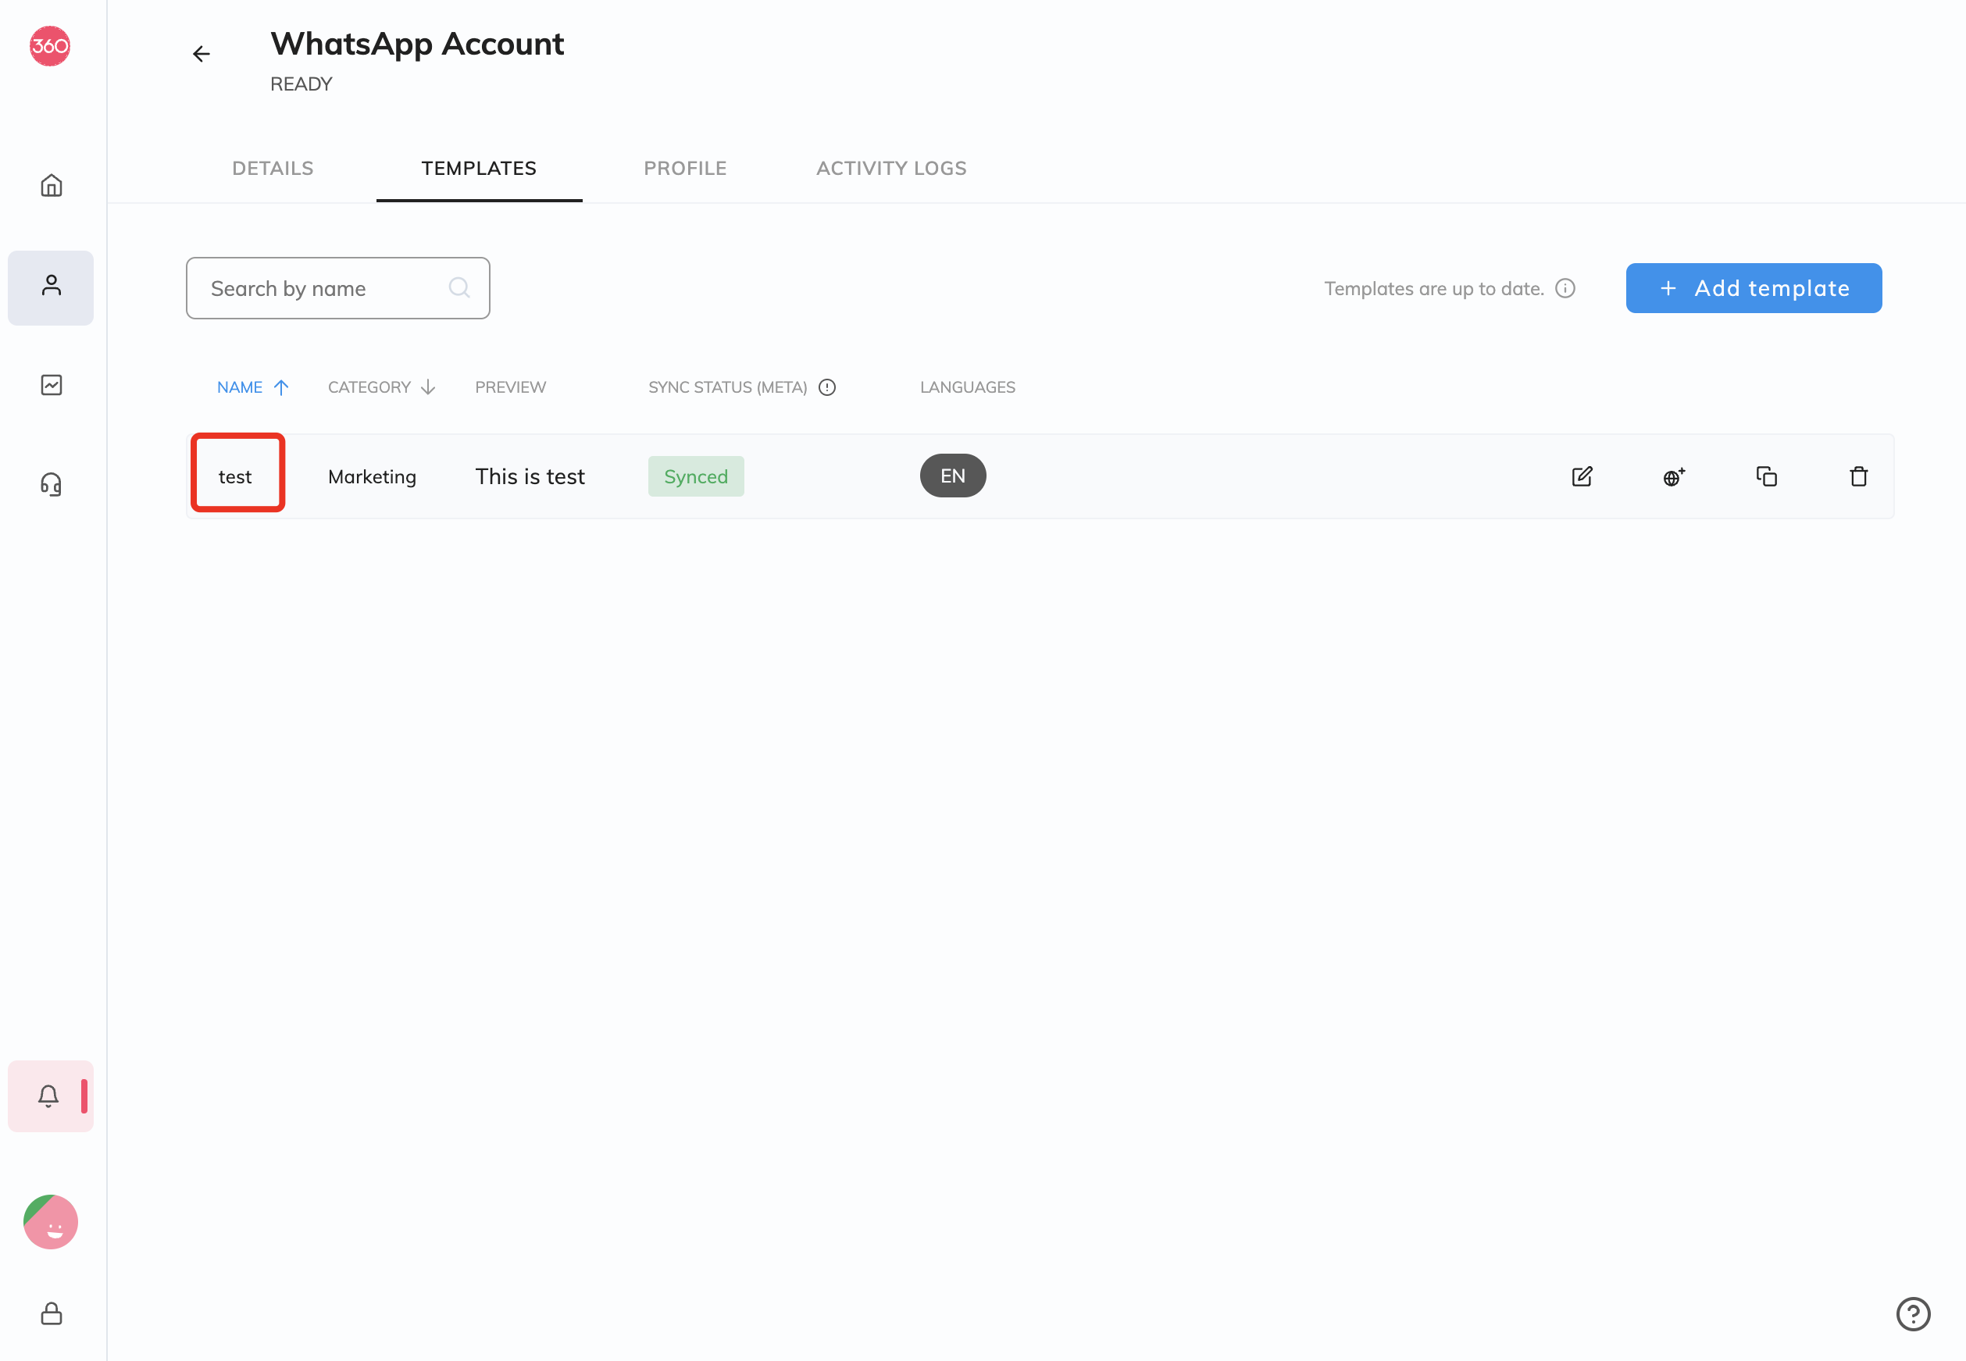Delete the test template with the trash icon
Viewport: 1966px width, 1361px height.
[1858, 476]
